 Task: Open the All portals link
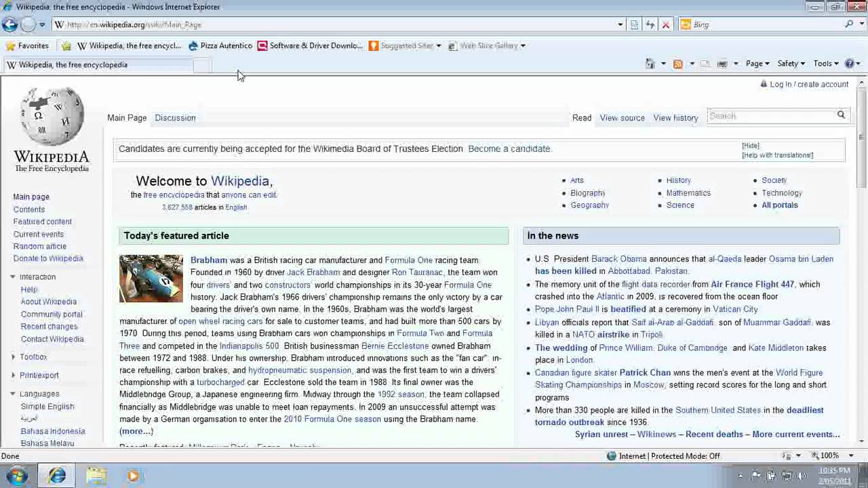coord(780,205)
